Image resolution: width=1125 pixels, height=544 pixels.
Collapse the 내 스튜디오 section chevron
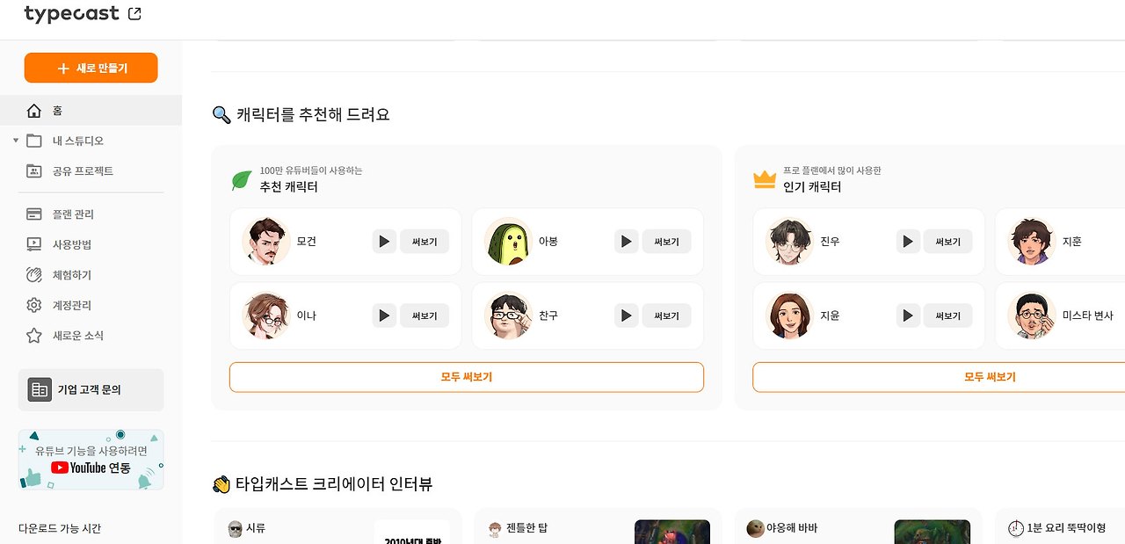(x=15, y=140)
